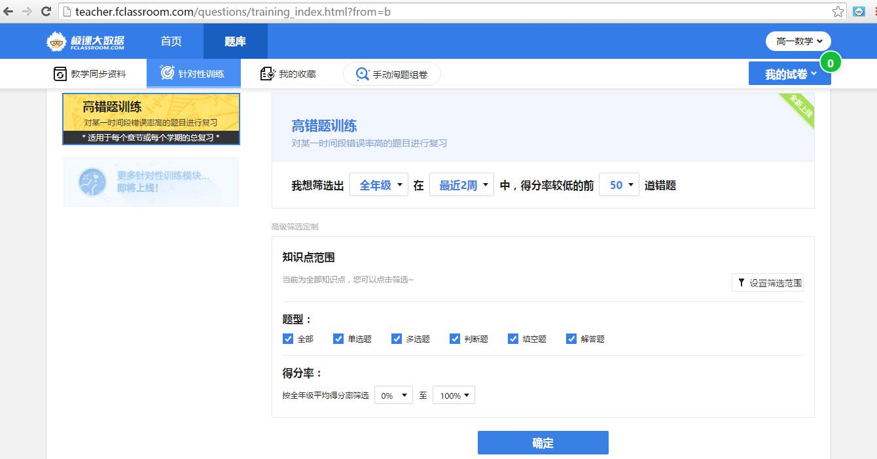Uncheck the 填空题 checkbox

513,339
